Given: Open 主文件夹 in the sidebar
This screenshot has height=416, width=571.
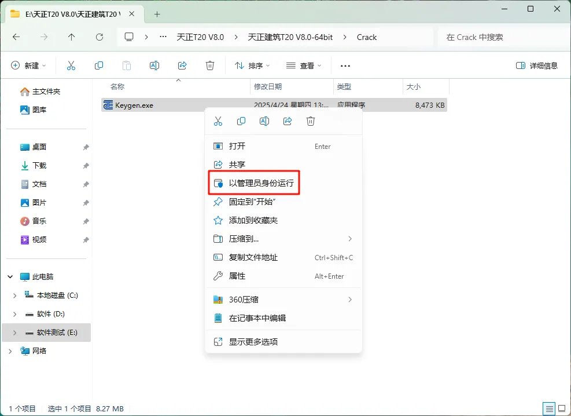Looking at the screenshot, I should 46,92.
